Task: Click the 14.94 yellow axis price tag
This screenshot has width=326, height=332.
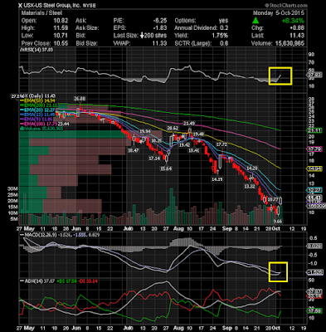Action: point(314,168)
